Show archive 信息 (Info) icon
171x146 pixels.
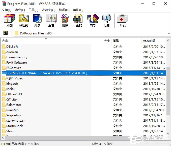pos(107,20)
